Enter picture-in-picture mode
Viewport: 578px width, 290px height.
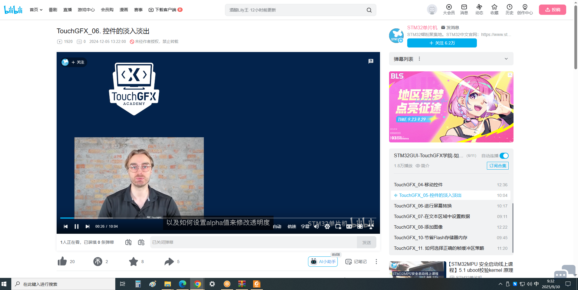pos(338,226)
